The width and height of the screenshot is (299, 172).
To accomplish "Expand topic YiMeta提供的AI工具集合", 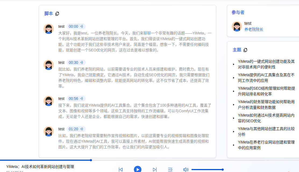I will tap(234, 78).
